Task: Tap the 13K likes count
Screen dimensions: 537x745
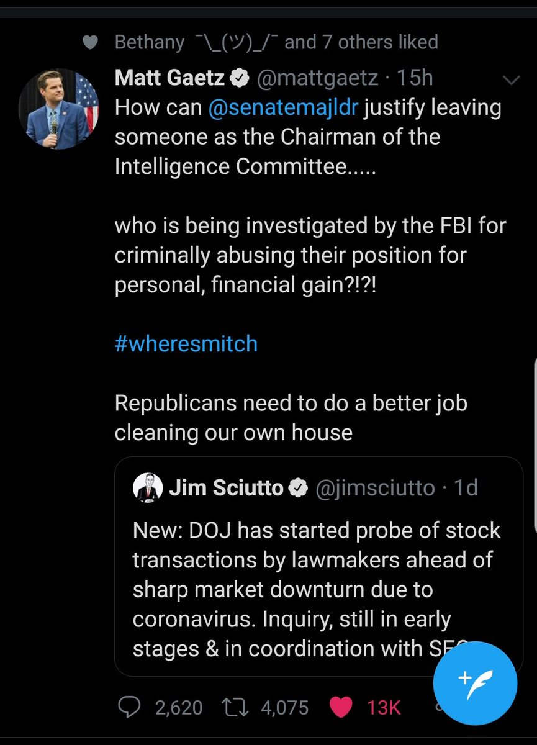Action: (x=384, y=707)
